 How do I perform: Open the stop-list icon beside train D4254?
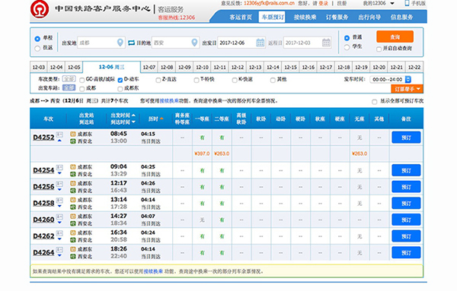click(x=59, y=167)
